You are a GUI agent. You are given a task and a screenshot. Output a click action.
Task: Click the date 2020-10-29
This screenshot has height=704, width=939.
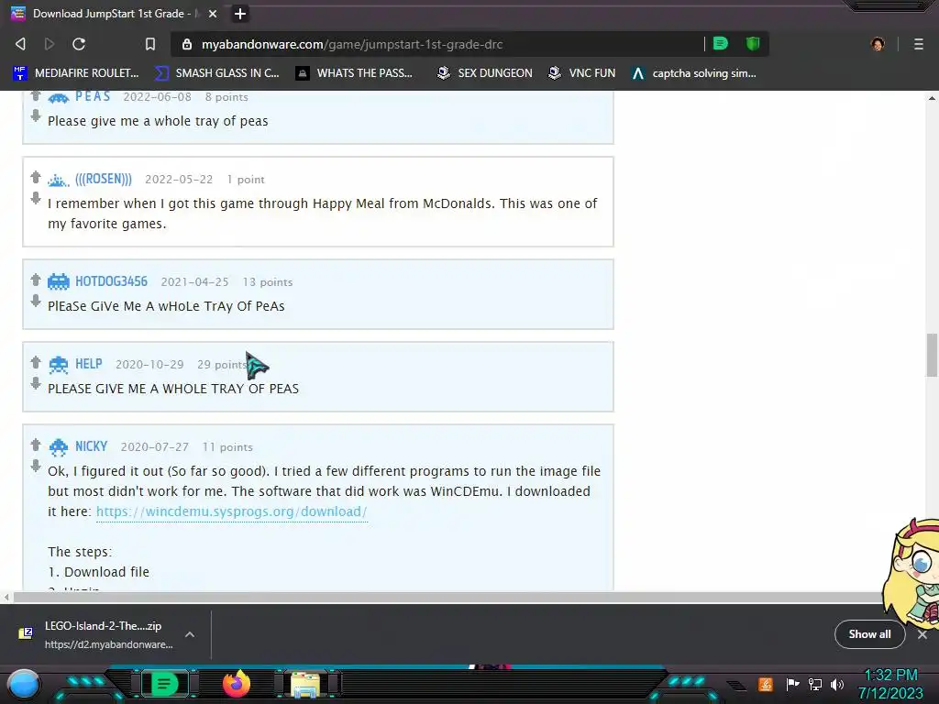pyautogui.click(x=149, y=365)
